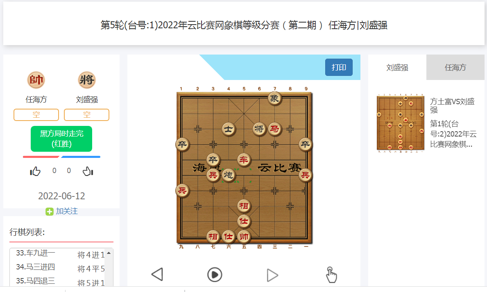
Task: Switch to the 任海方 tab
Action: (x=455, y=68)
